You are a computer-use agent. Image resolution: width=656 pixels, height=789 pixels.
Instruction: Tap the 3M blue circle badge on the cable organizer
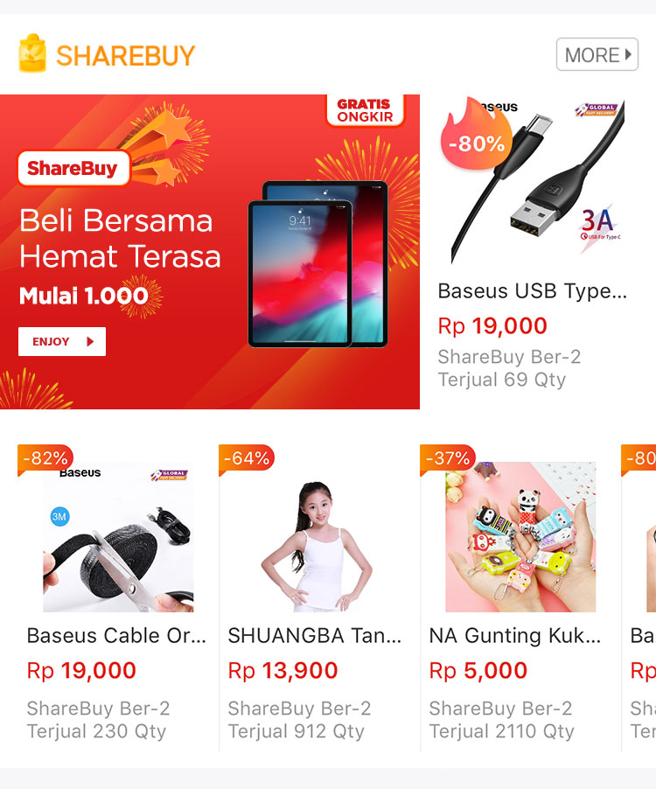click(59, 517)
